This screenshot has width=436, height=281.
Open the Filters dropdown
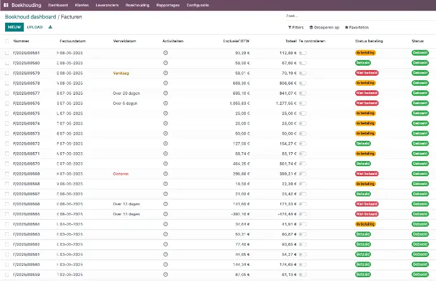coord(296,27)
